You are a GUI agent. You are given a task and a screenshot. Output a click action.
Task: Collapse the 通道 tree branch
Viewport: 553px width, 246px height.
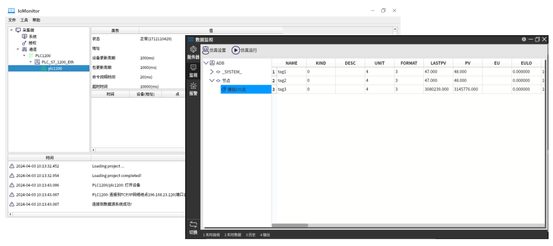(x=18, y=49)
